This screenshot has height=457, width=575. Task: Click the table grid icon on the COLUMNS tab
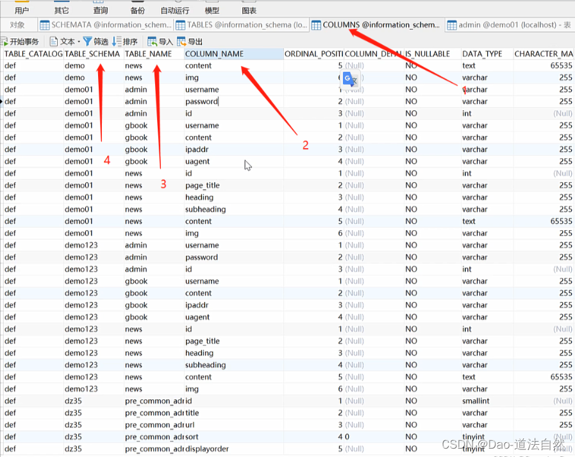point(315,26)
